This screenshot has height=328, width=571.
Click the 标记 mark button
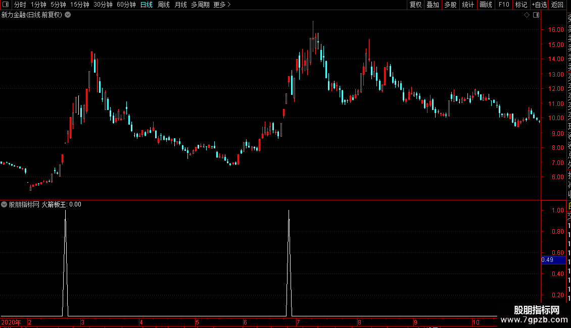tap(521, 5)
